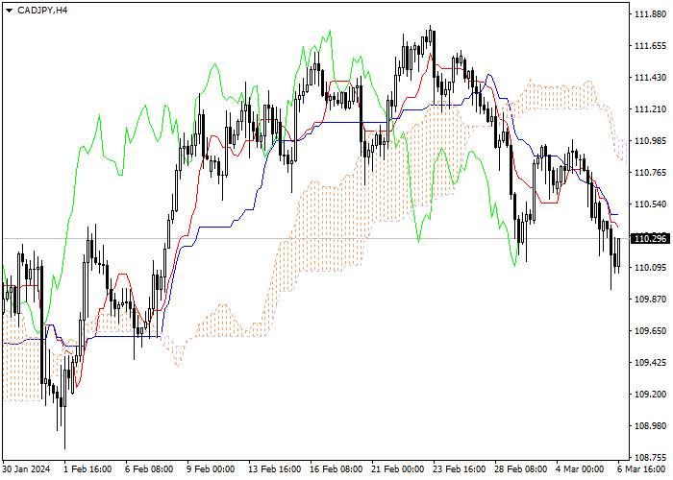Screen dimensions: 673x480
Task: Click the 4 Mar 00:00 time label
Action: click(580, 469)
